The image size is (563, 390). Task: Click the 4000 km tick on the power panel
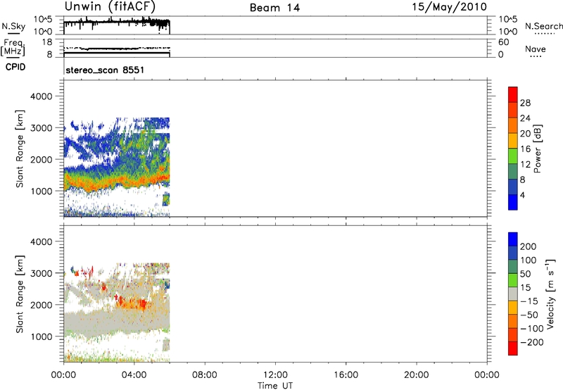point(41,96)
